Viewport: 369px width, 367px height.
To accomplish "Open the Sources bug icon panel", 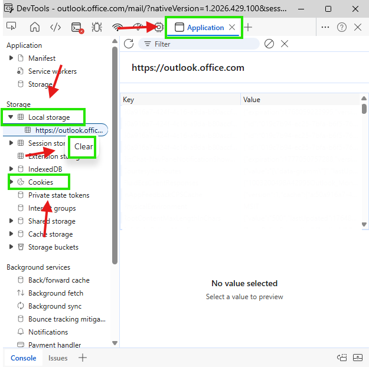I will (x=97, y=27).
